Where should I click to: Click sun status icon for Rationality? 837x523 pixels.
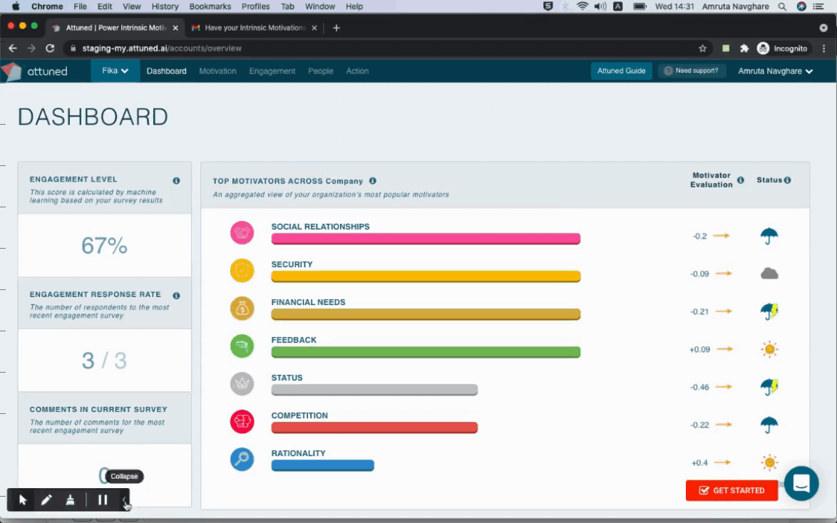tap(769, 462)
